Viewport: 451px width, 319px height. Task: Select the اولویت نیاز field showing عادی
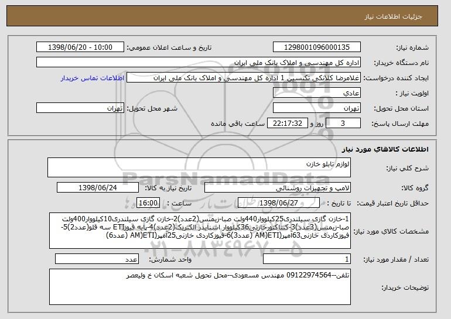(x=317, y=93)
